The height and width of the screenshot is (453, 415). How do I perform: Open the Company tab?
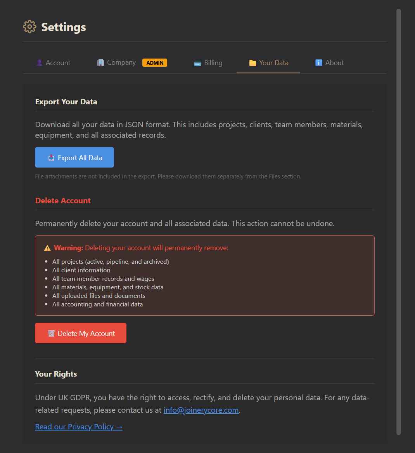point(121,63)
